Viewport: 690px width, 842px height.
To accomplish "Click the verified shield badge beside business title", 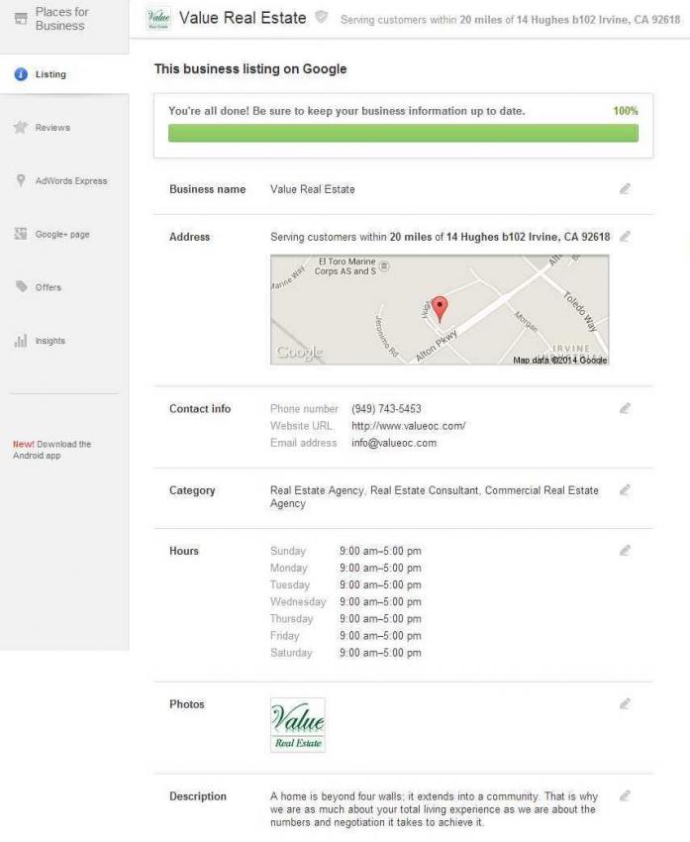I will 321,17.
